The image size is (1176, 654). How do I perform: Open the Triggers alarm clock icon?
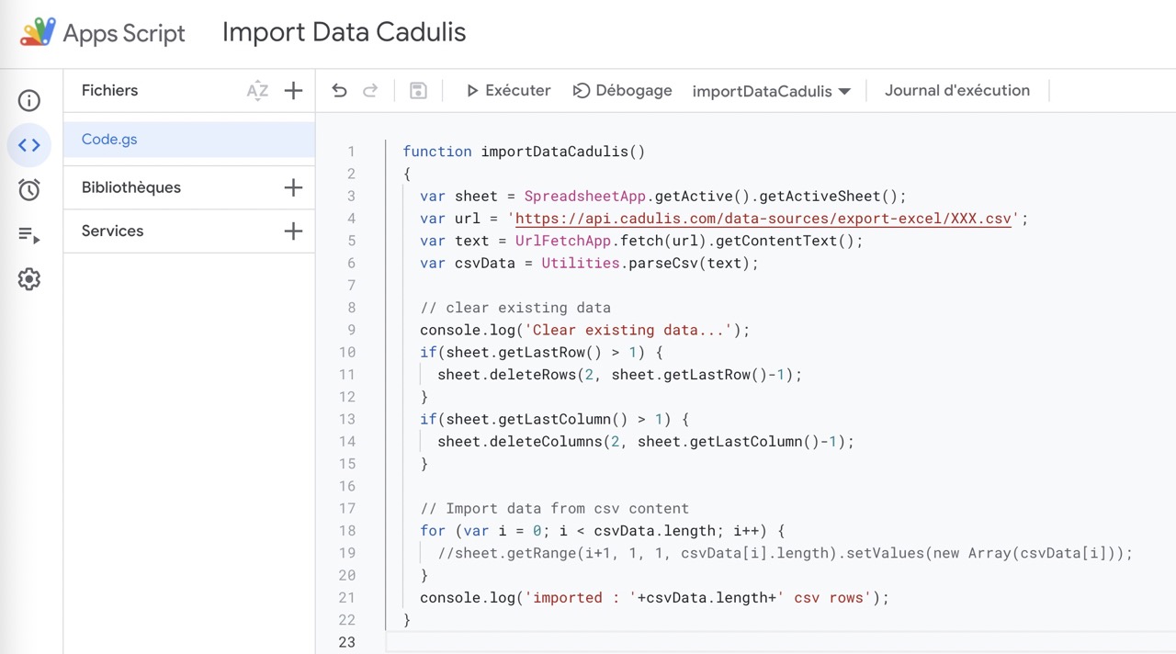click(x=29, y=190)
